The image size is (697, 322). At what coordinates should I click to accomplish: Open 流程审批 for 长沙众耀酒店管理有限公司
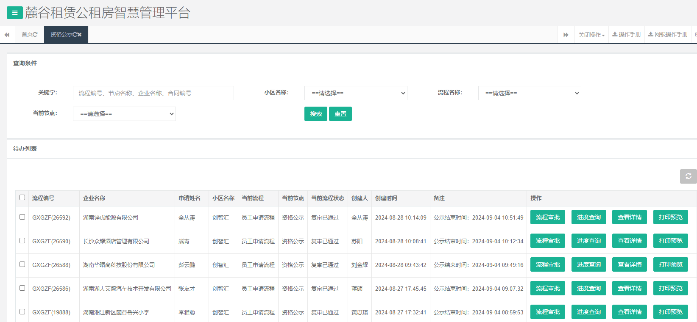[x=547, y=241]
